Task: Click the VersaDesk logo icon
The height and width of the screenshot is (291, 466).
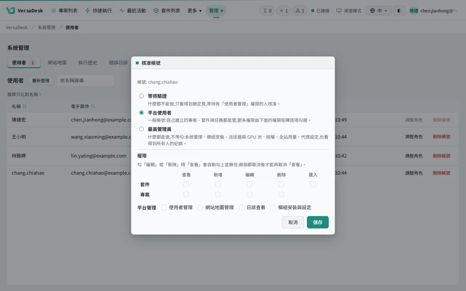Action: point(11,11)
